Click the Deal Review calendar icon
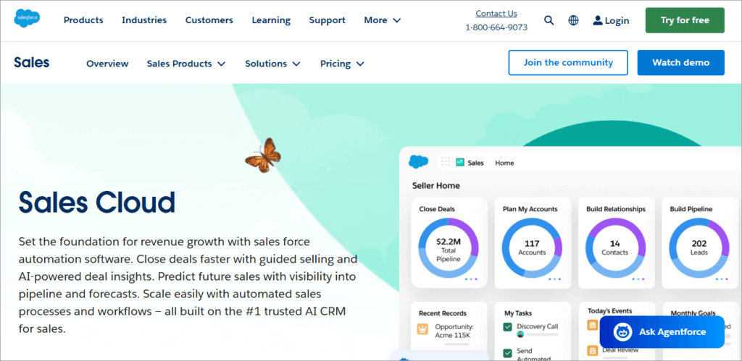The width and height of the screenshot is (742, 361). click(592, 350)
